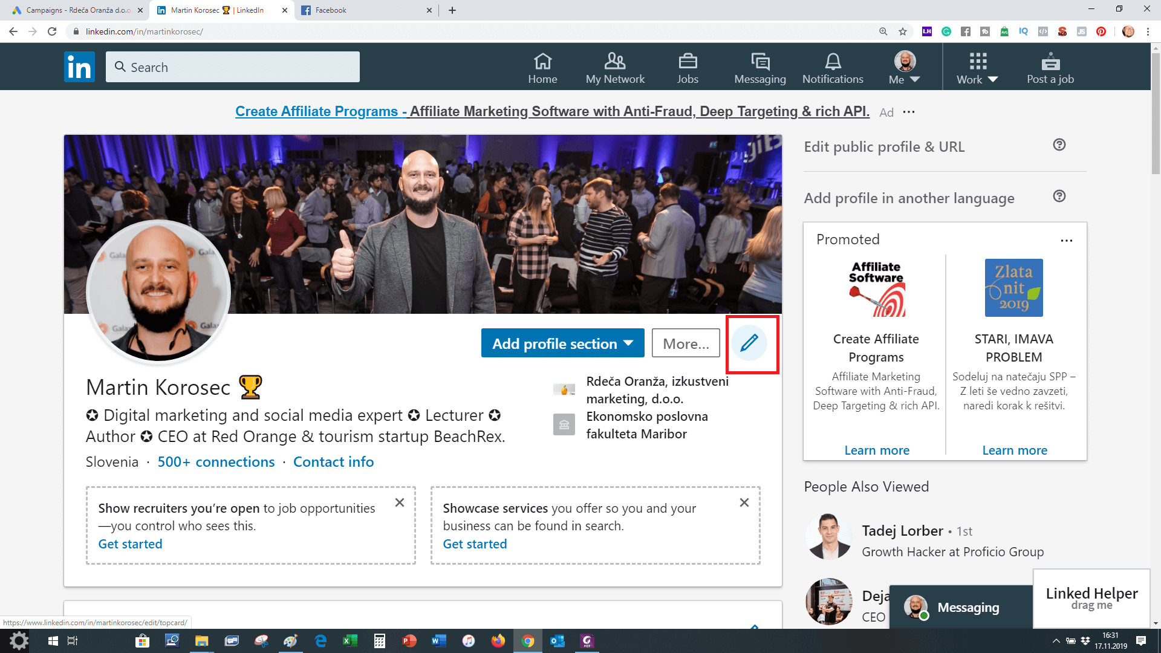The image size is (1161, 653).
Task: Switch to the Facebook browser tab
Action: click(363, 10)
